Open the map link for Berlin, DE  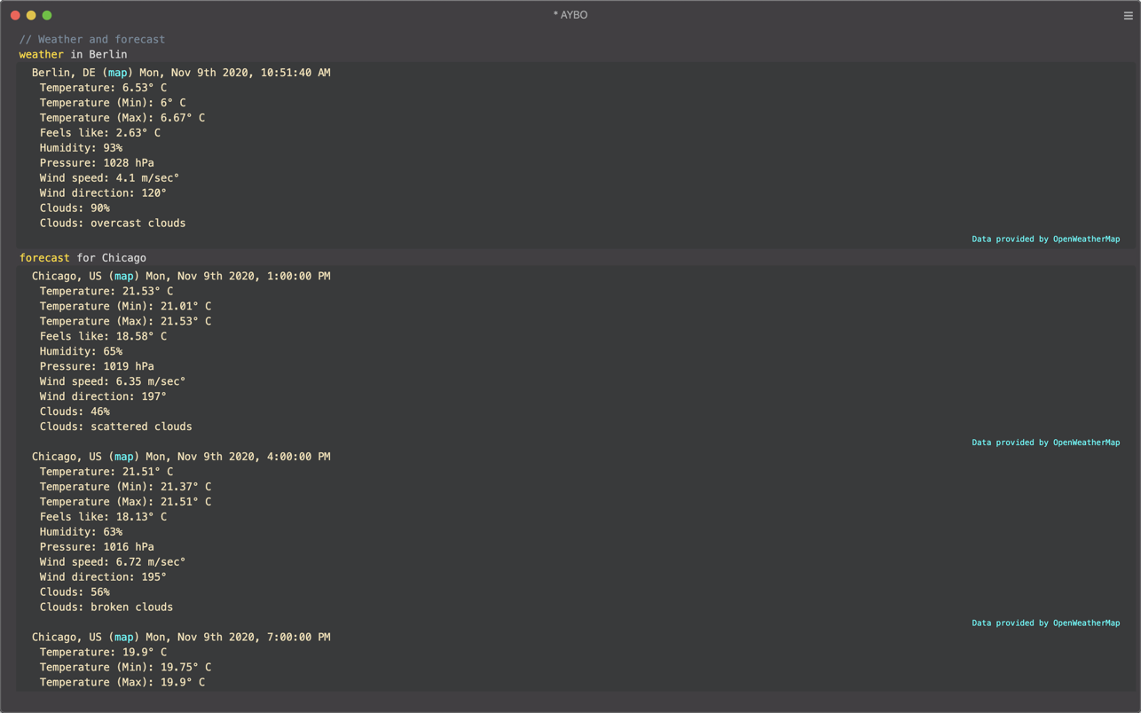(117, 73)
